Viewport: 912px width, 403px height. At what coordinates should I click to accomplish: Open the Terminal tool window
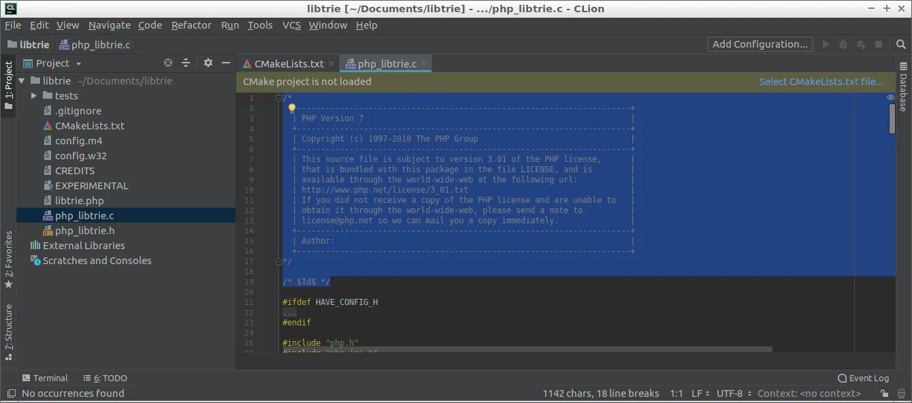(x=45, y=378)
